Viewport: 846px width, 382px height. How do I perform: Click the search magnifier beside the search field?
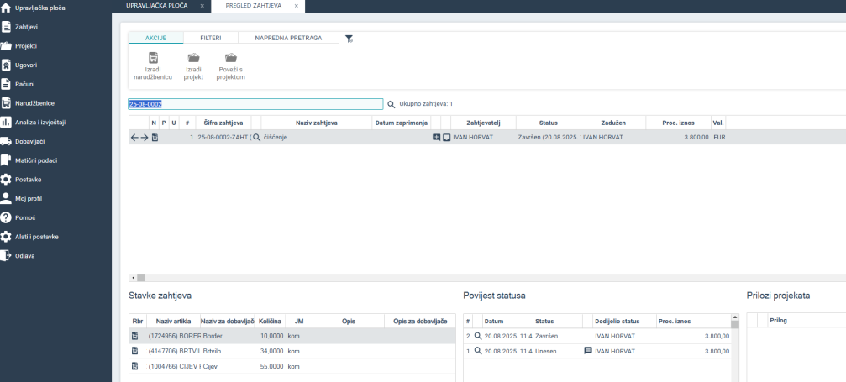391,104
